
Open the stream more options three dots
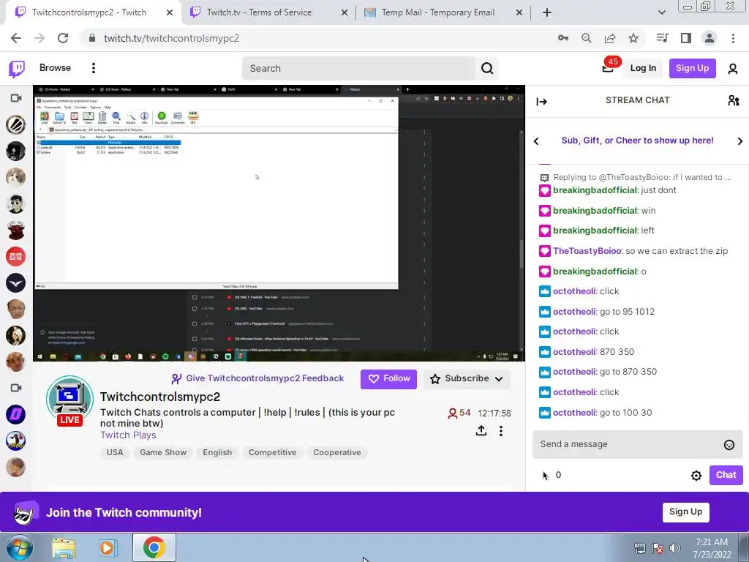click(500, 431)
